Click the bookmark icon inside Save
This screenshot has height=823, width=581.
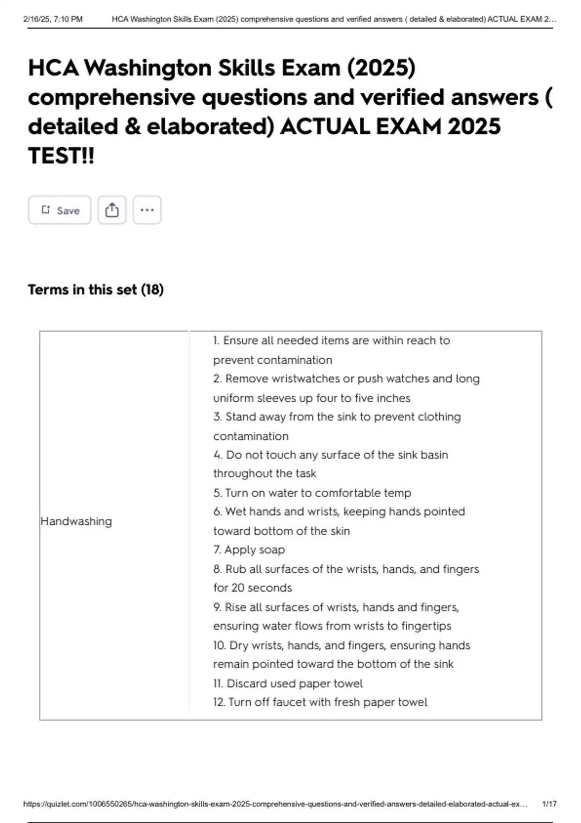(46, 210)
